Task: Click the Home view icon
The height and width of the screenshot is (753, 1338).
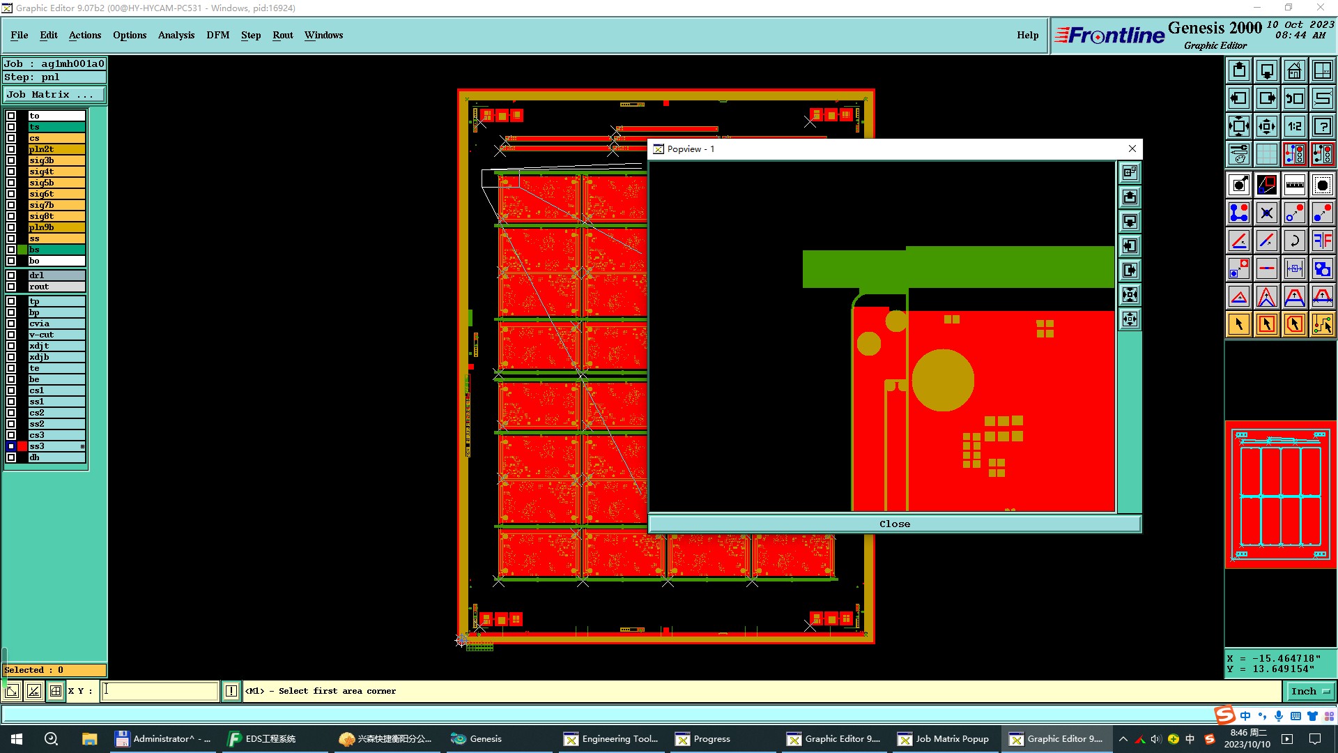Action: click(1294, 70)
